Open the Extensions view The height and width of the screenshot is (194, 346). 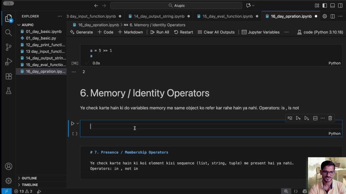click(9, 76)
